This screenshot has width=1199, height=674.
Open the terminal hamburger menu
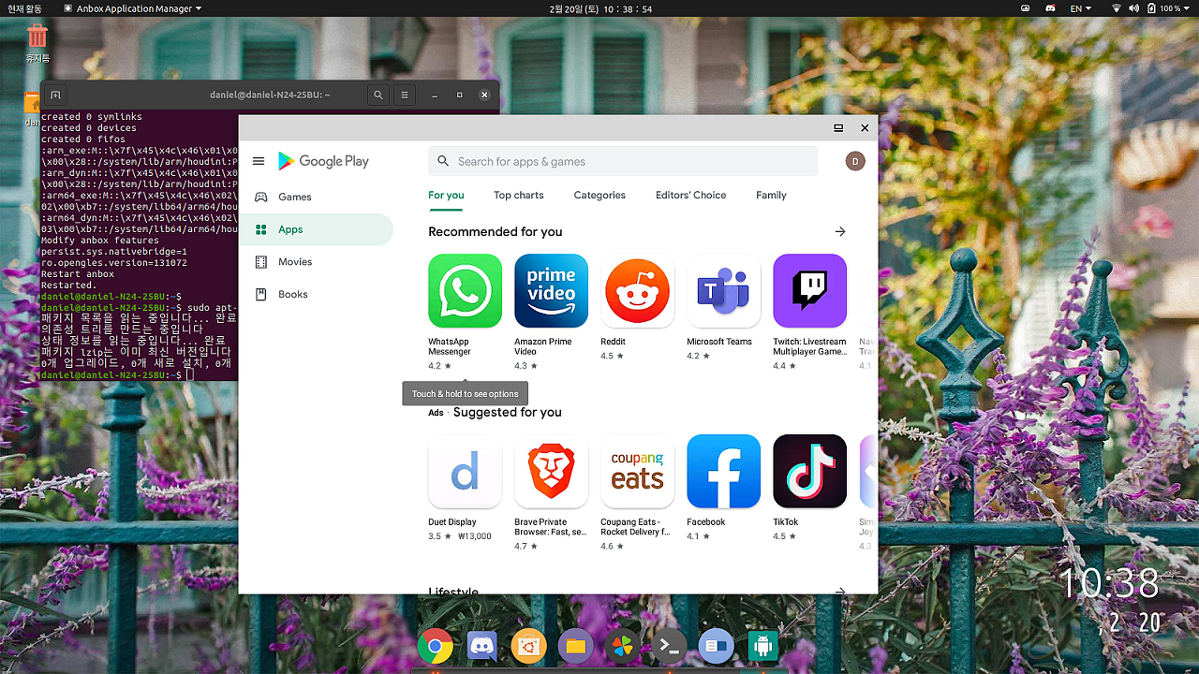pos(405,95)
